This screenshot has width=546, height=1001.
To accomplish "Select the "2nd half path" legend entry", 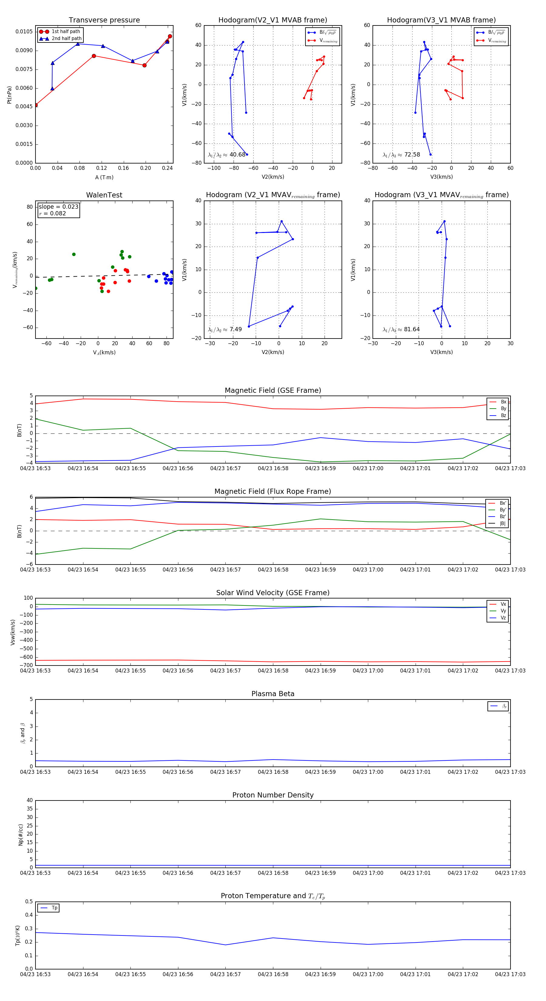I will point(60,39).
